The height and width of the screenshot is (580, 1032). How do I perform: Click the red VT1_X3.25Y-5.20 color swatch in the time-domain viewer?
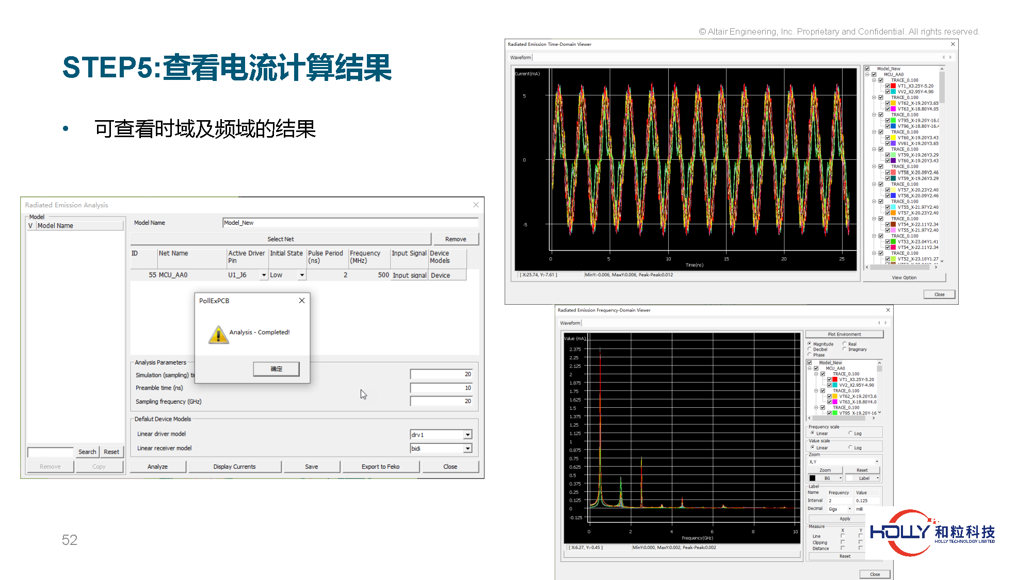coord(893,86)
